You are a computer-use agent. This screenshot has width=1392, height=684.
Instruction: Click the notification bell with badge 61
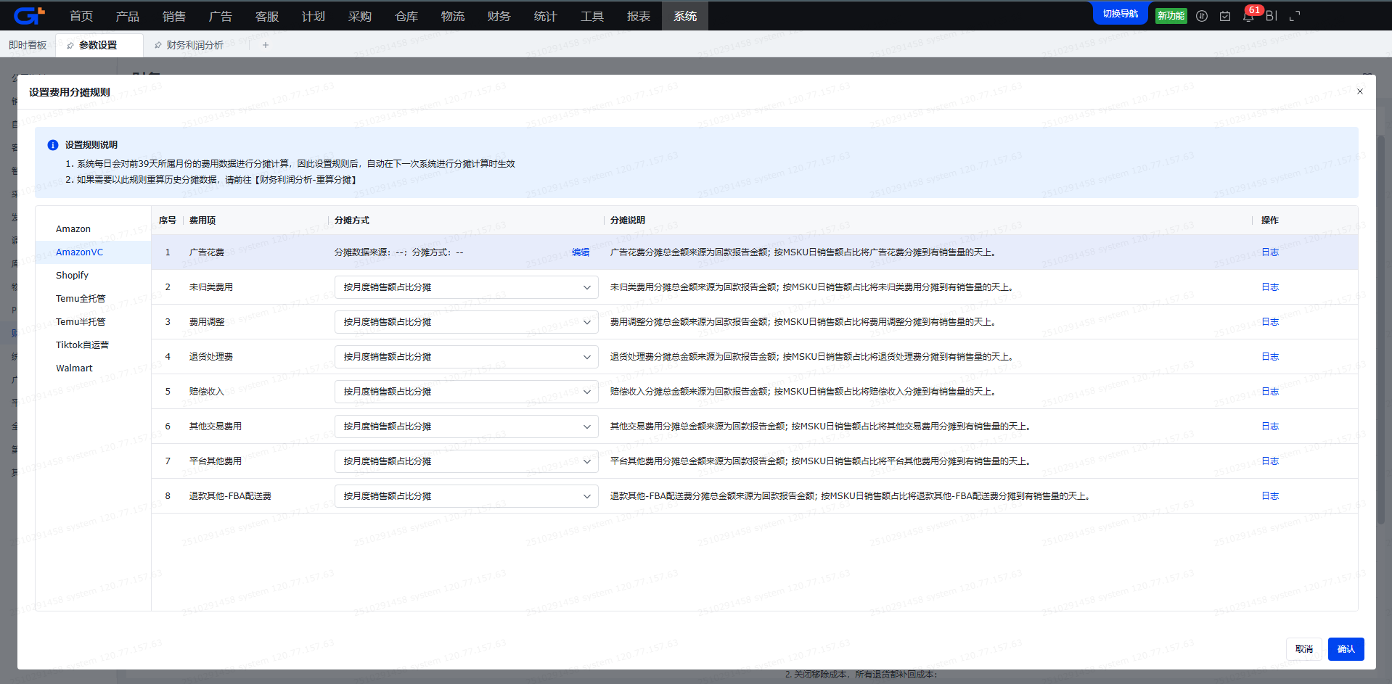(1248, 16)
